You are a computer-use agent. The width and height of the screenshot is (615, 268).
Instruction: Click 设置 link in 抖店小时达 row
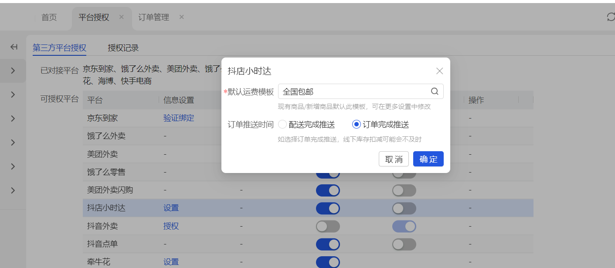coord(171,208)
